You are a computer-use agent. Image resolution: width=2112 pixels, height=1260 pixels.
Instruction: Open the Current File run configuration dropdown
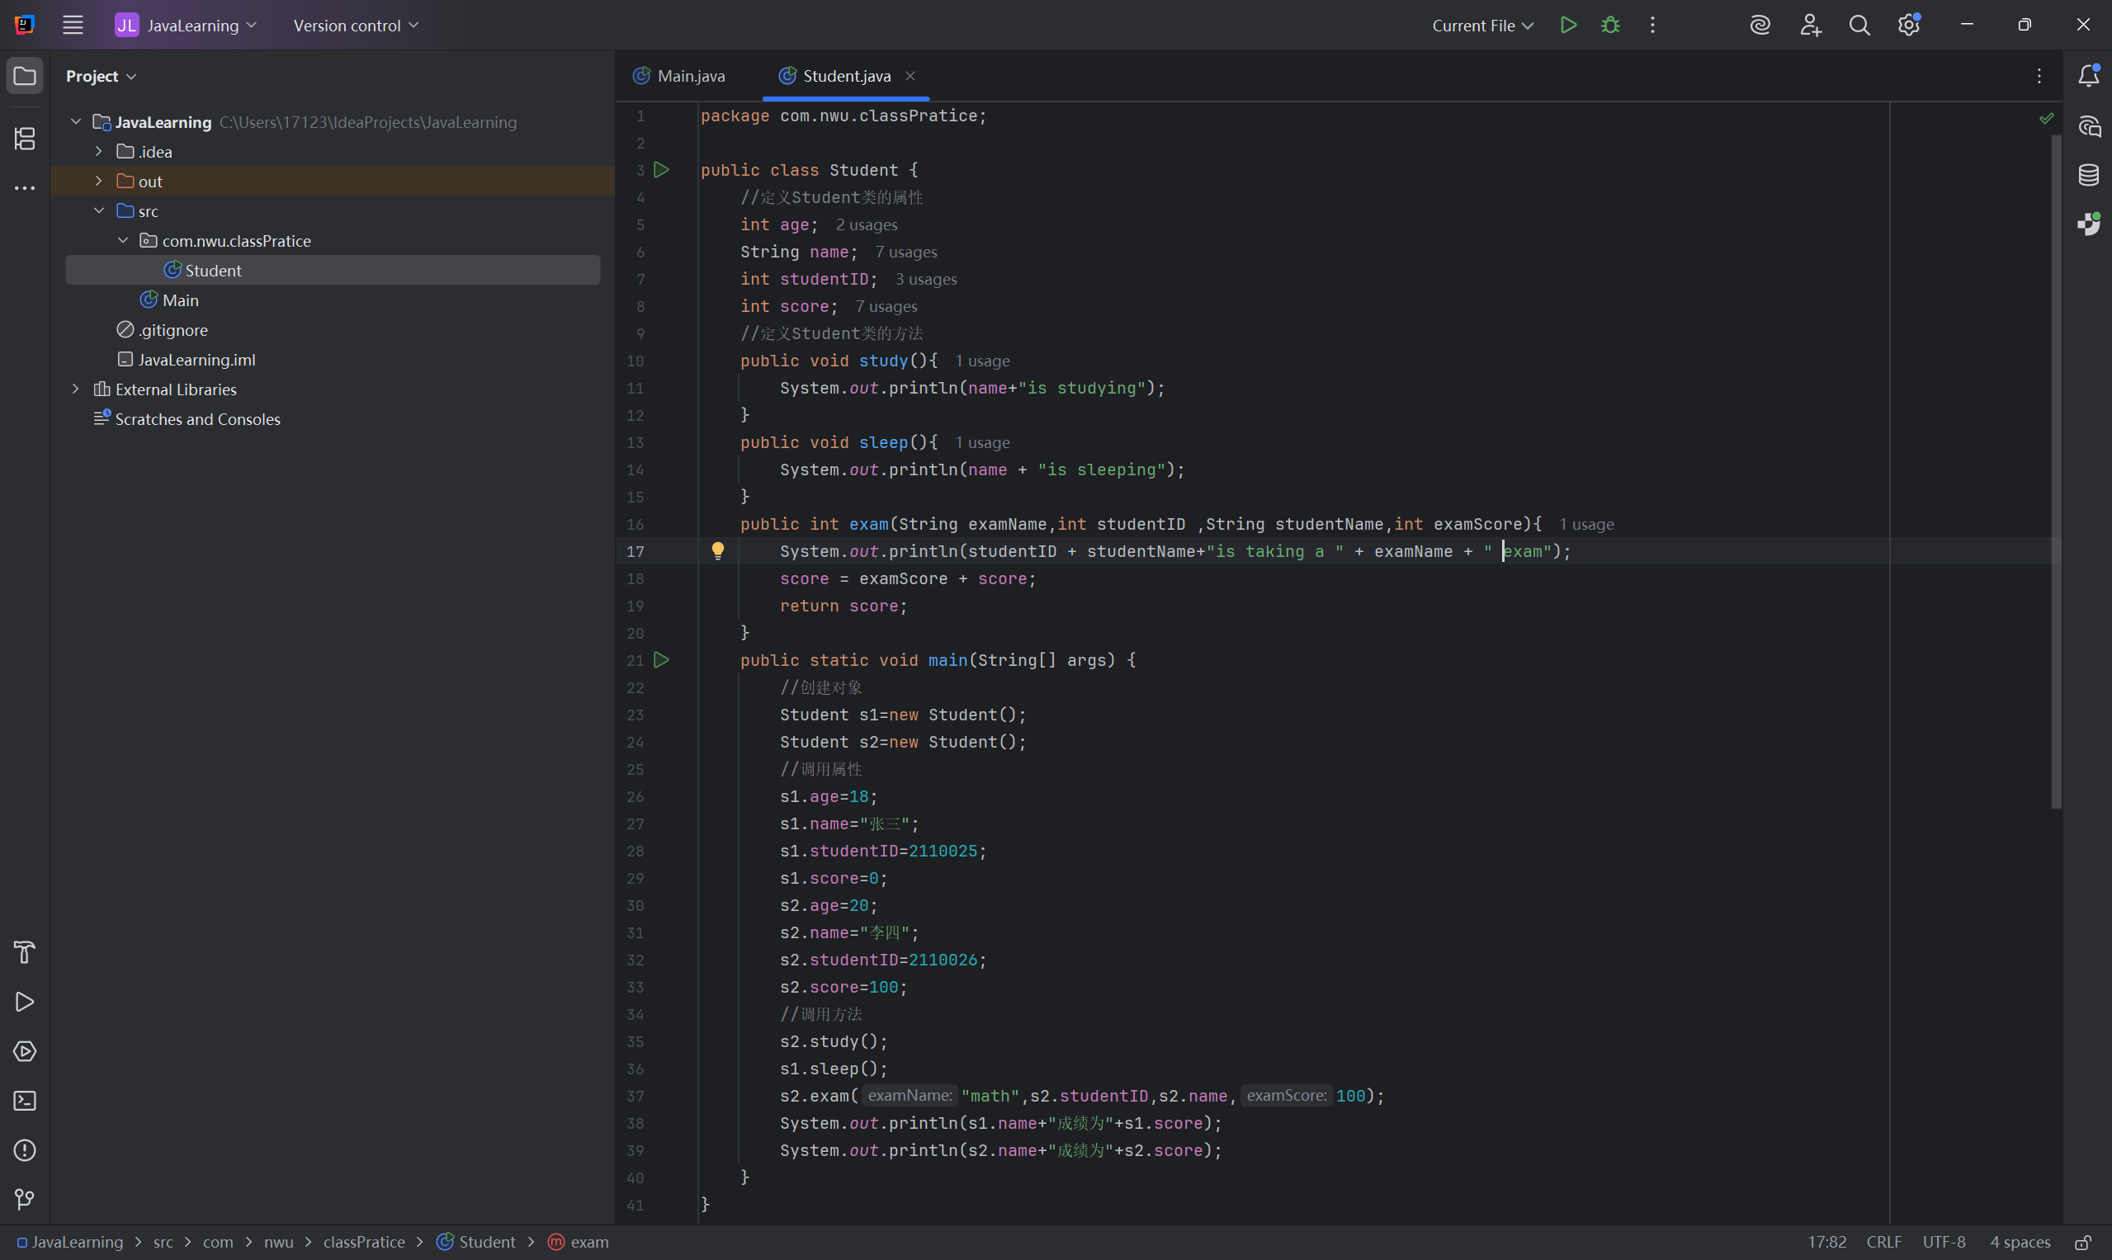(x=1482, y=26)
